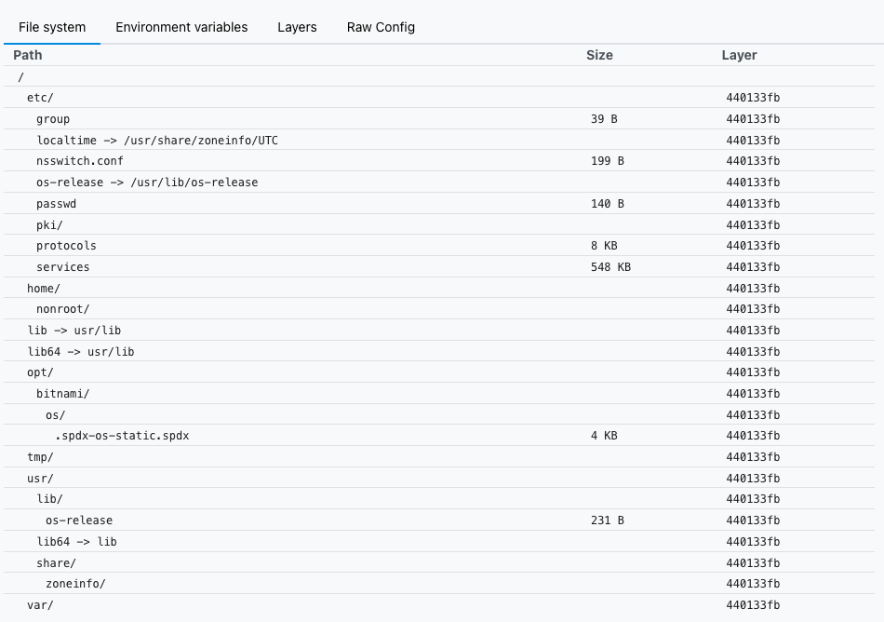Sort by the Layer column header
The height and width of the screenshot is (622, 884).
(739, 55)
